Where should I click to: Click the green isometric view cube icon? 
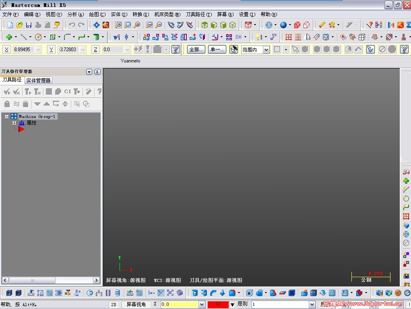point(204,25)
